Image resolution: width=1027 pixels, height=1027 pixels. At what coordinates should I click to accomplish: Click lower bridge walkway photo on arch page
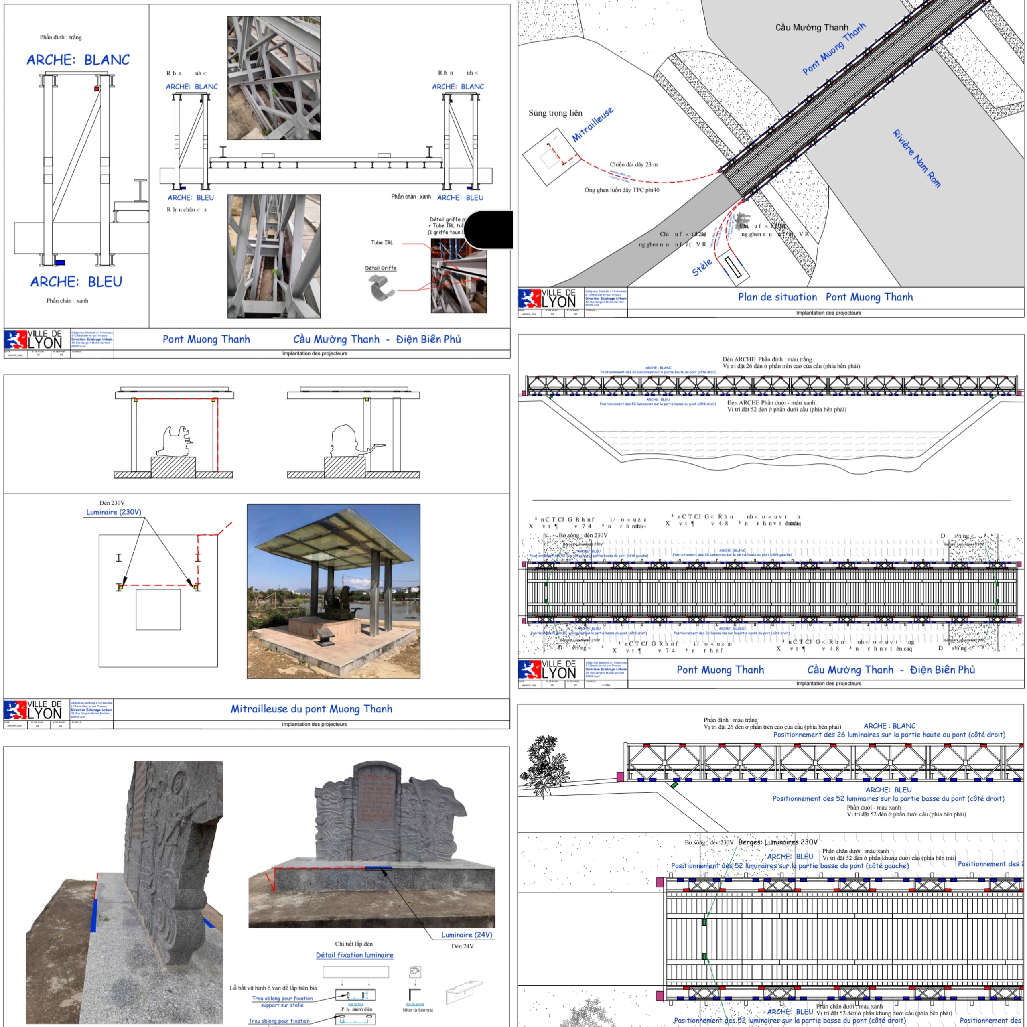tap(274, 256)
